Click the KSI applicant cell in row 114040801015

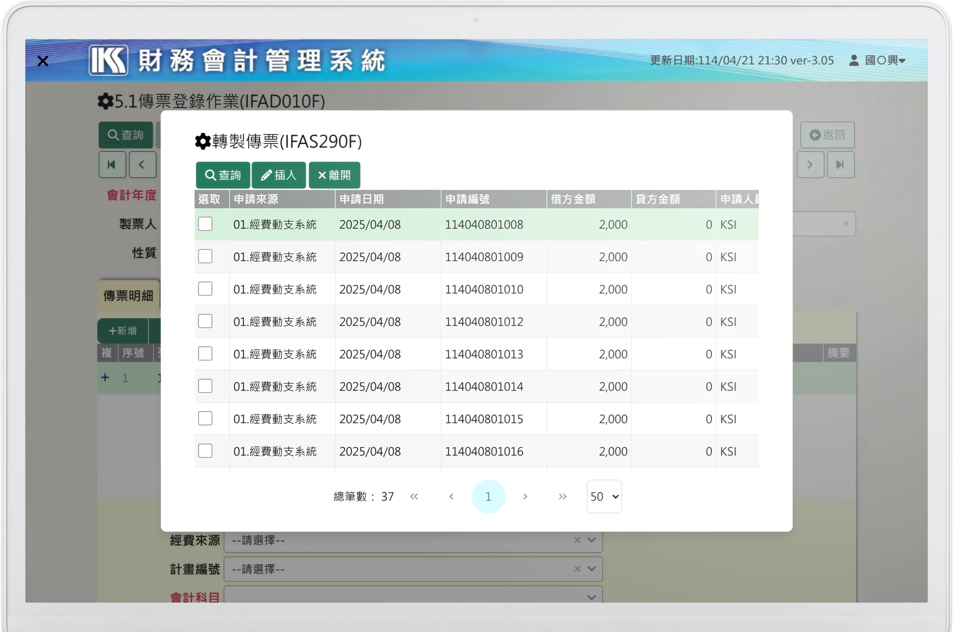[x=737, y=419]
